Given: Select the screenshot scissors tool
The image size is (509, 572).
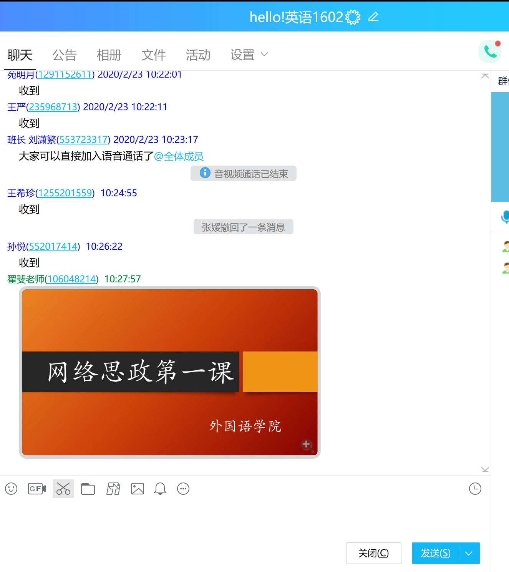Looking at the screenshot, I should (63, 489).
